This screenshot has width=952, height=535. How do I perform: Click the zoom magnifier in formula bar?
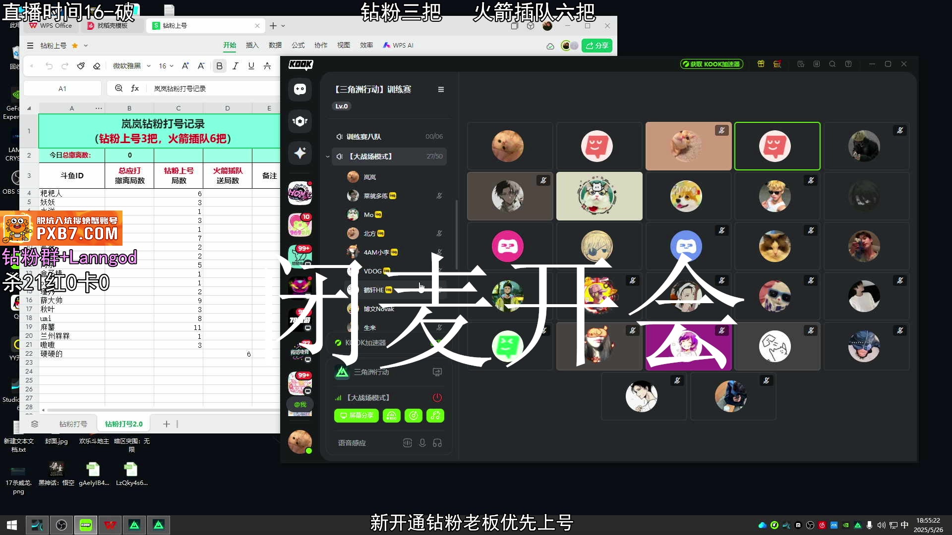[x=119, y=88]
